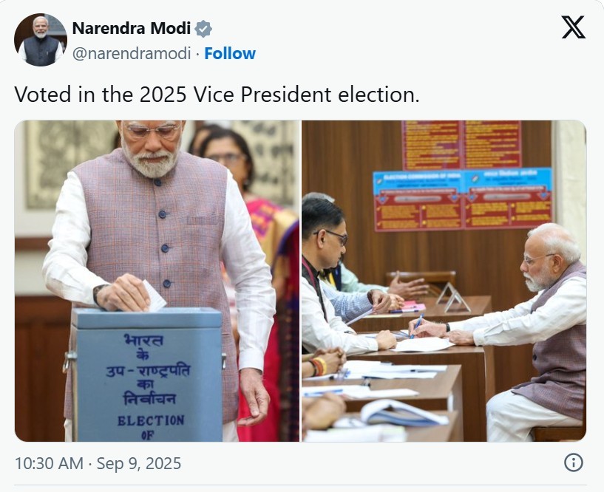604x492 pixels.
Task: Click the blue verified badge
Action: 203,30
